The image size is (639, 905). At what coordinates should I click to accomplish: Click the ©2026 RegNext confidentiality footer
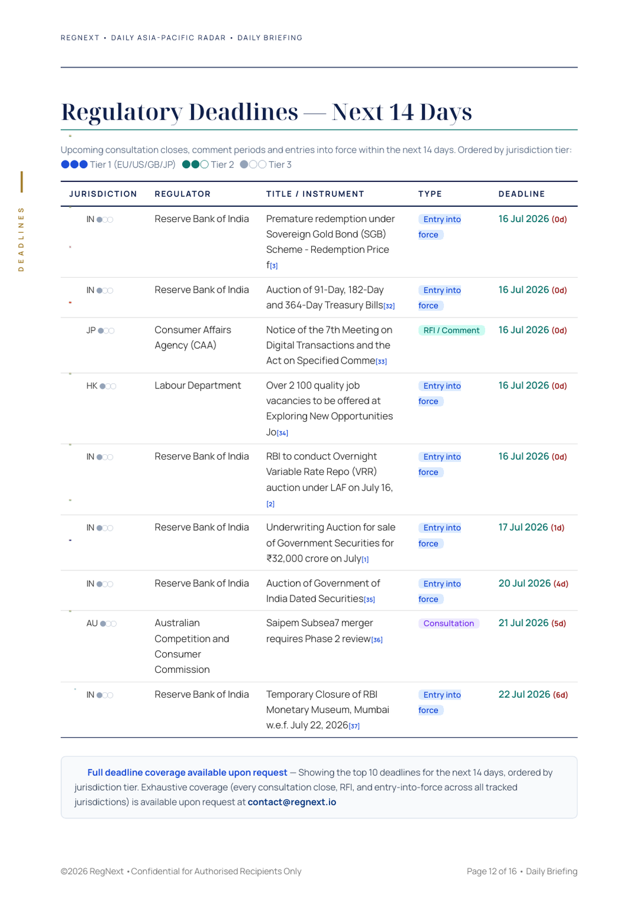(x=181, y=872)
